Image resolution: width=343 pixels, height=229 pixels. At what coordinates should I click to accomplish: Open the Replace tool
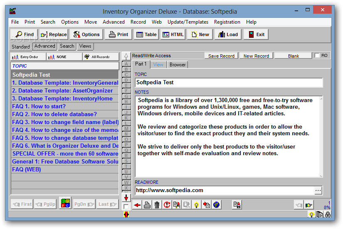click(54, 34)
